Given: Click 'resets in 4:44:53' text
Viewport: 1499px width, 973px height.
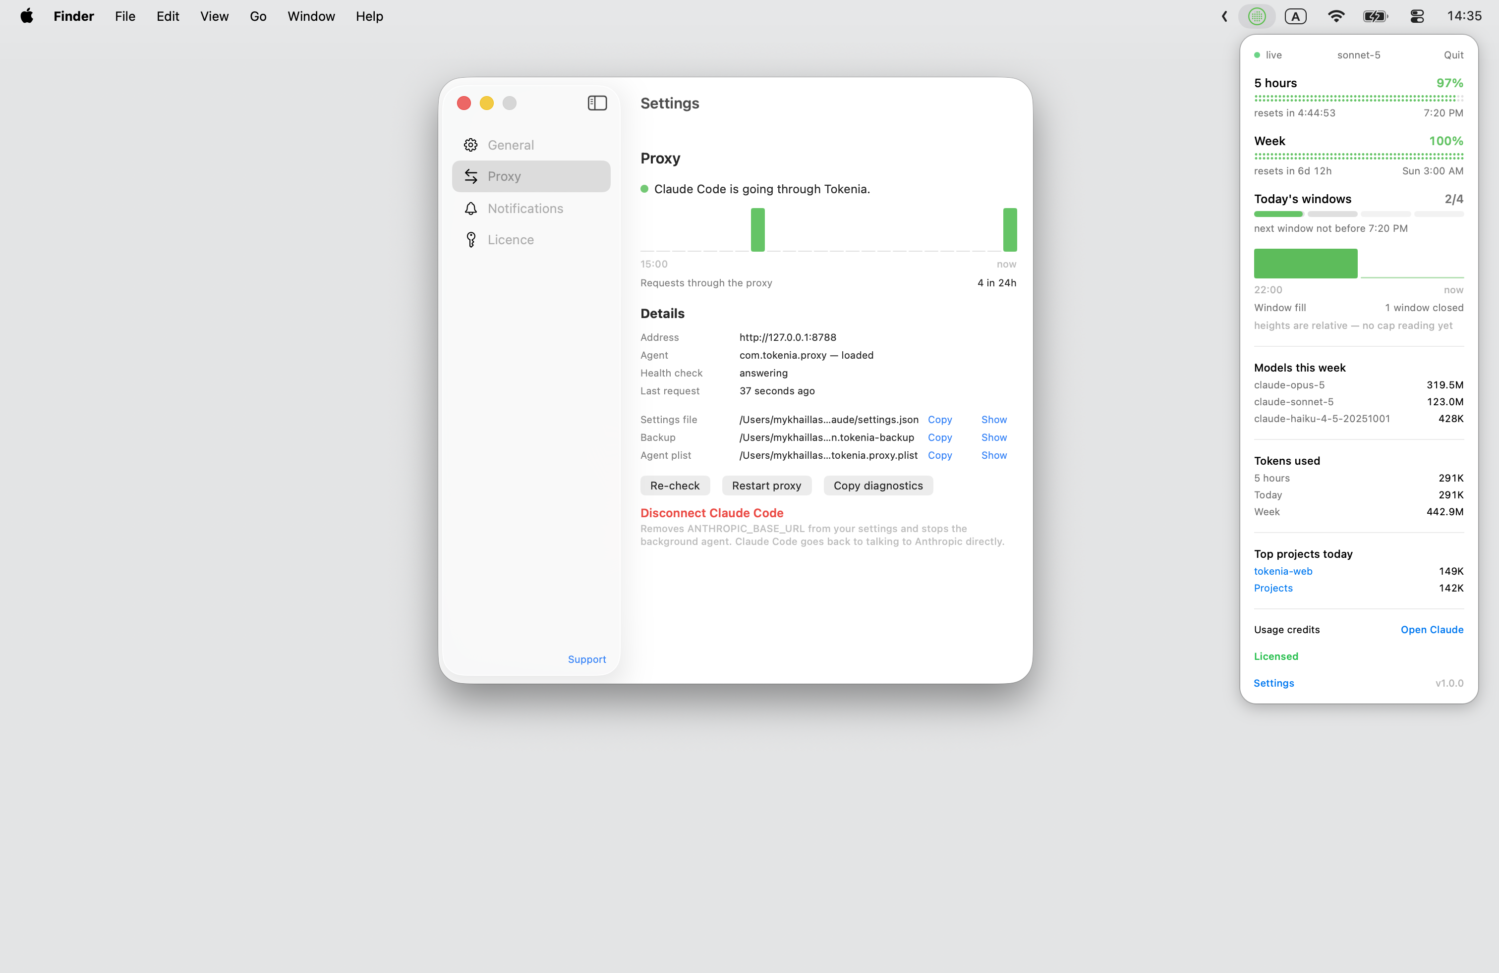Looking at the screenshot, I should click(x=1294, y=112).
